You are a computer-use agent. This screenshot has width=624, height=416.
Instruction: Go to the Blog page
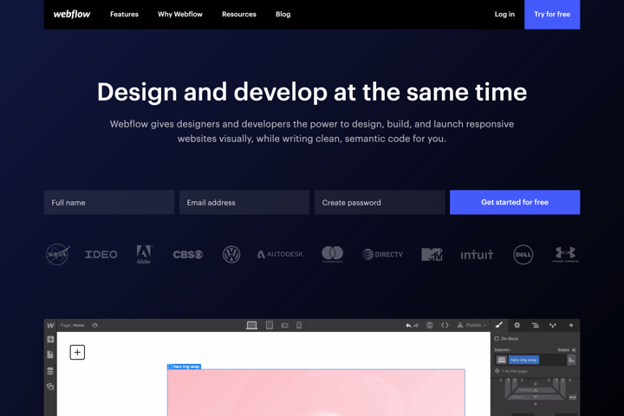click(283, 15)
